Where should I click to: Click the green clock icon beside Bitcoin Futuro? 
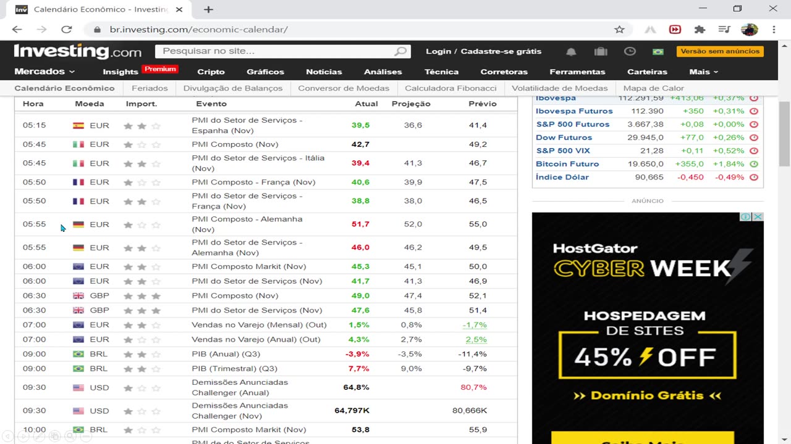point(754,164)
